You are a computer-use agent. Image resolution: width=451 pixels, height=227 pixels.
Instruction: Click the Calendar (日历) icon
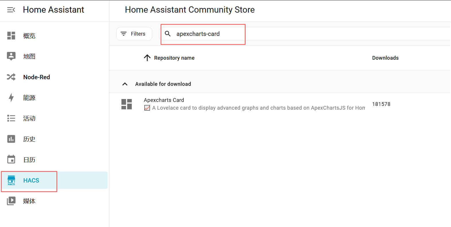click(11, 159)
